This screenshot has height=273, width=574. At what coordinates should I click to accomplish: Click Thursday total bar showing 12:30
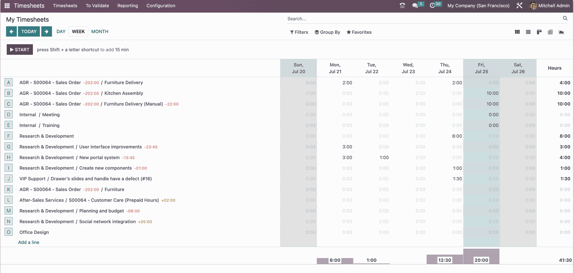pos(445,260)
